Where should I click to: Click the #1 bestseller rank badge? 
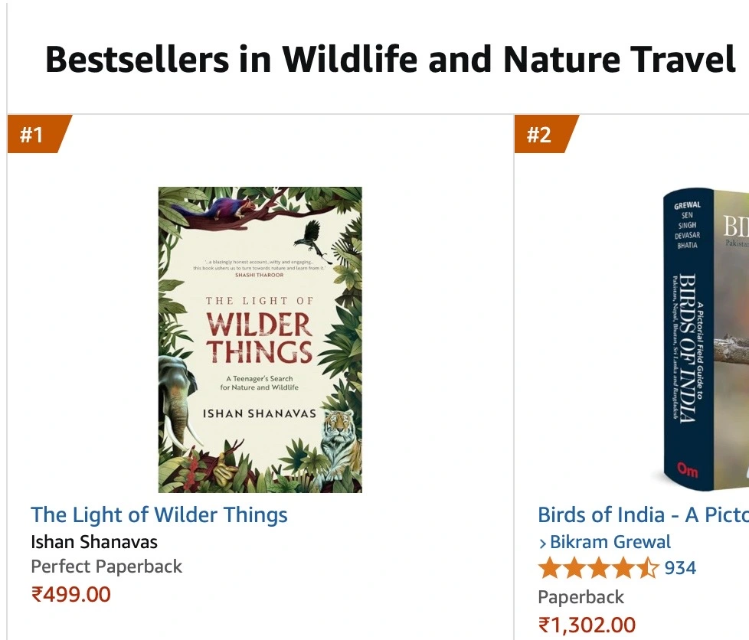[34, 135]
